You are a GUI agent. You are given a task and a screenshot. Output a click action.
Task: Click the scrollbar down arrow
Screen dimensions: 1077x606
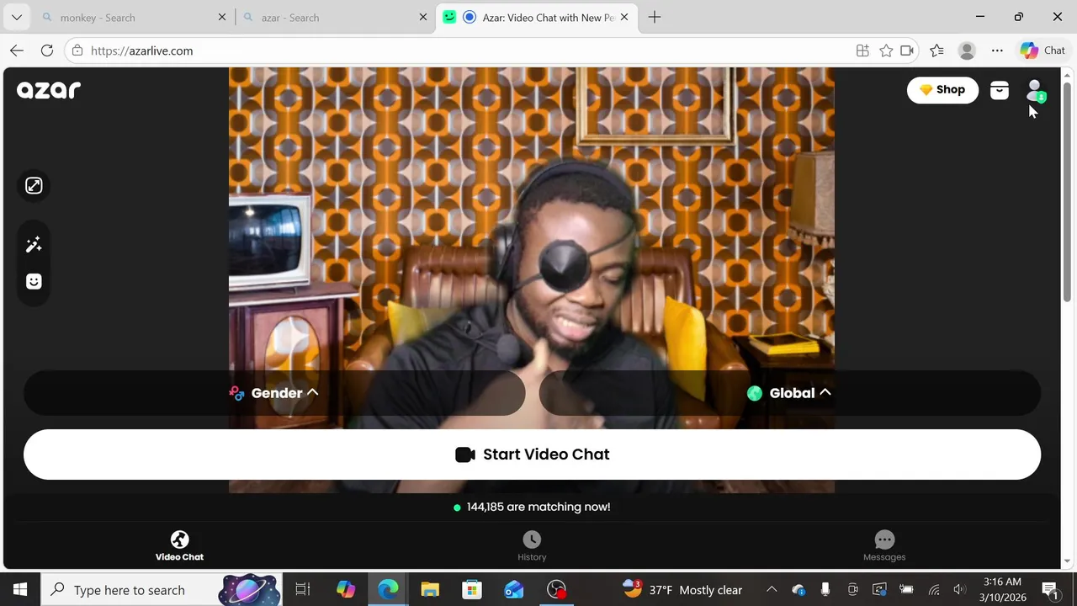click(x=1068, y=561)
